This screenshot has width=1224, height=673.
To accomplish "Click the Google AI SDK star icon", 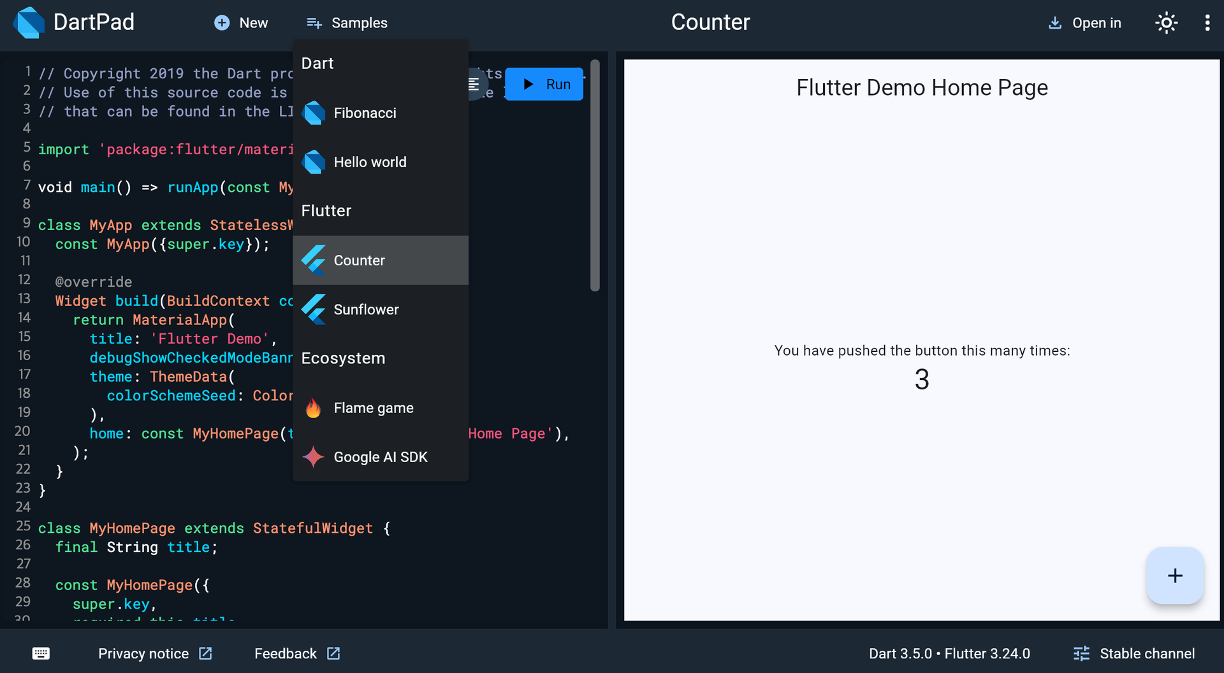I will coord(313,457).
